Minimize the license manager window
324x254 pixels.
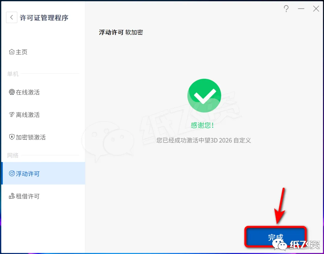click(x=301, y=9)
